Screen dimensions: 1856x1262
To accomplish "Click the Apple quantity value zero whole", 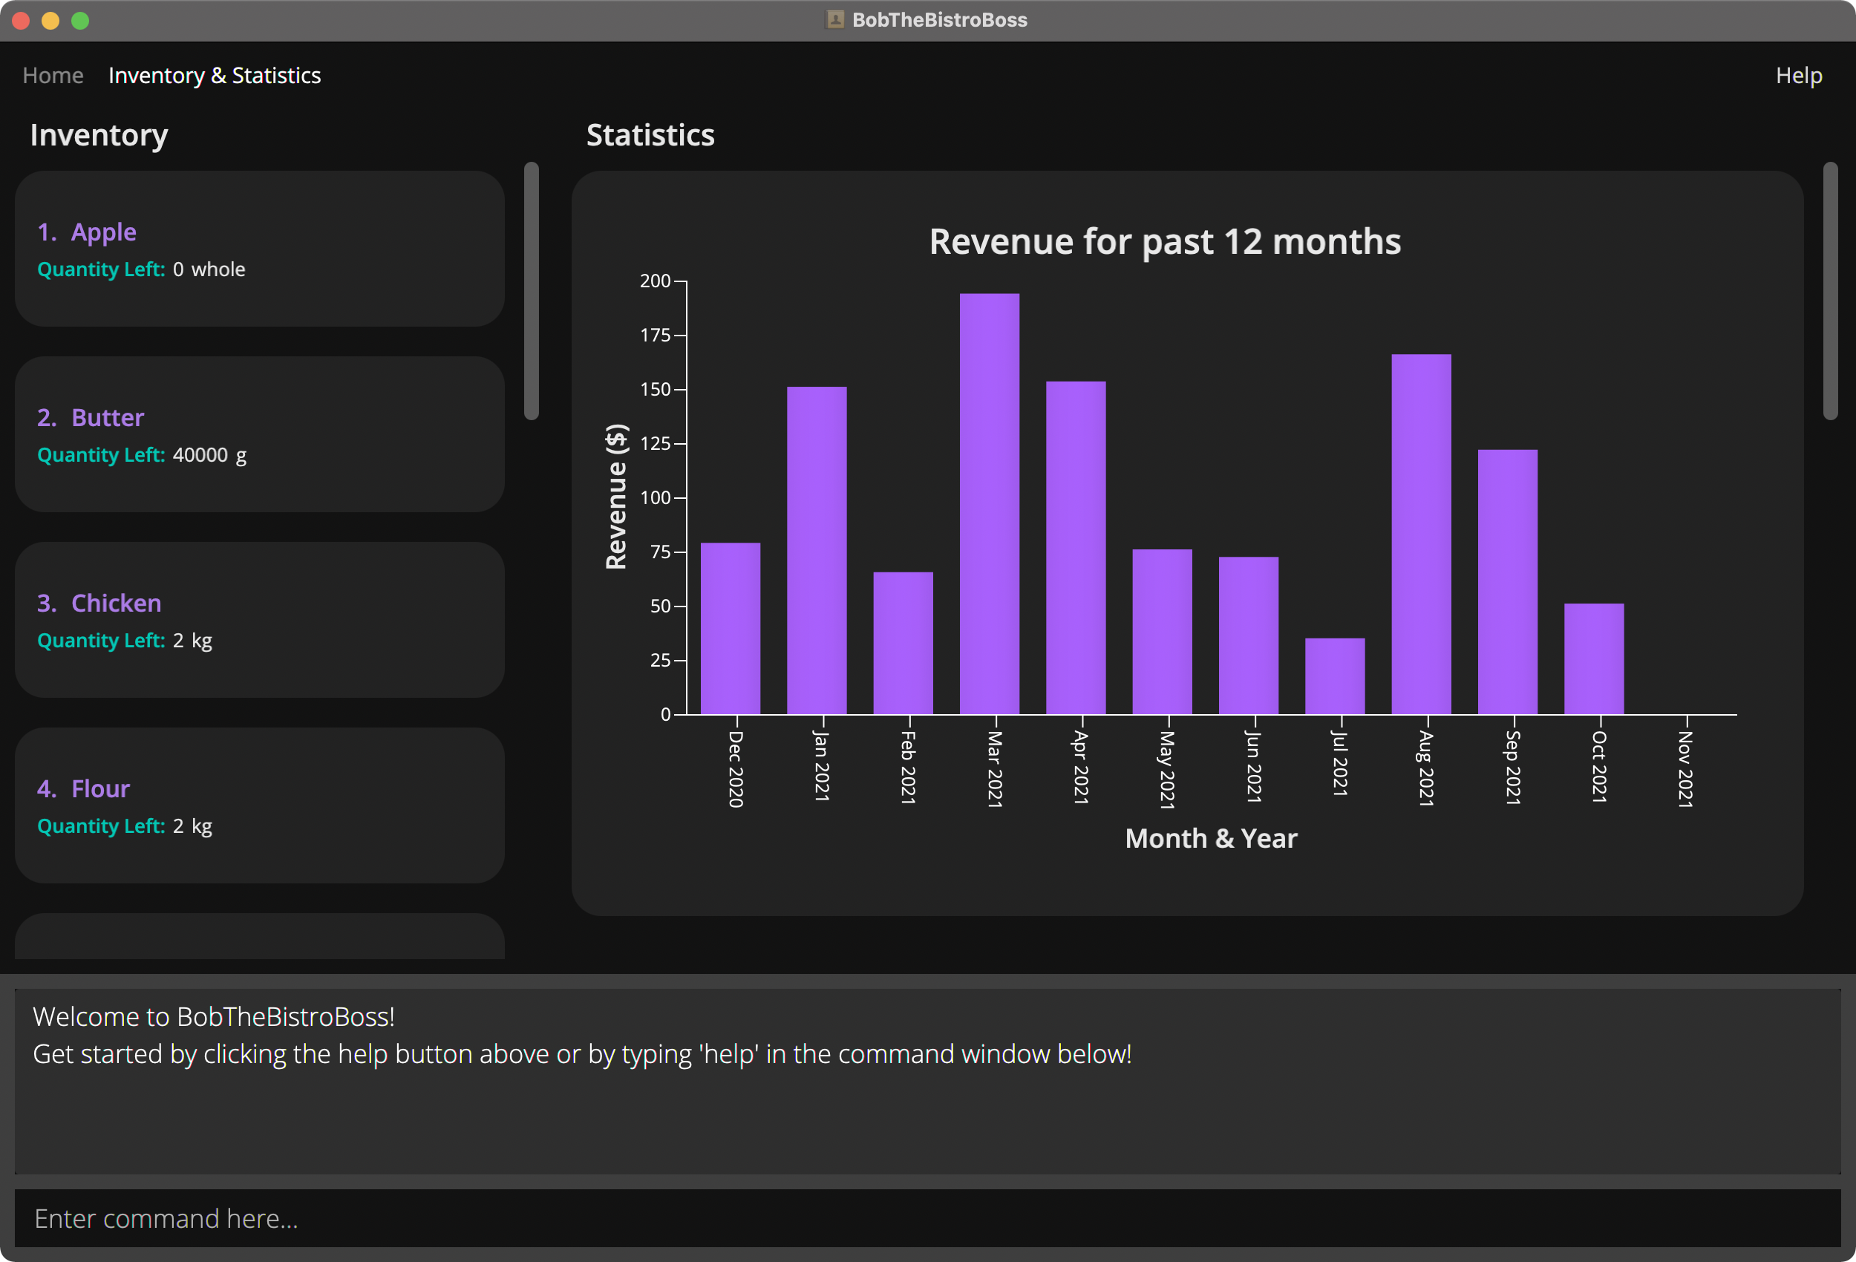I will (209, 269).
